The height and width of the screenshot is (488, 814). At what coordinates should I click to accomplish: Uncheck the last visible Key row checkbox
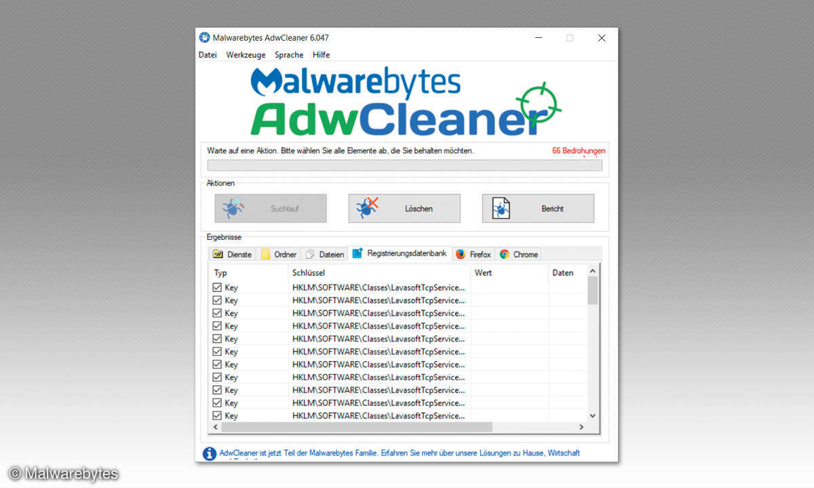(x=217, y=415)
